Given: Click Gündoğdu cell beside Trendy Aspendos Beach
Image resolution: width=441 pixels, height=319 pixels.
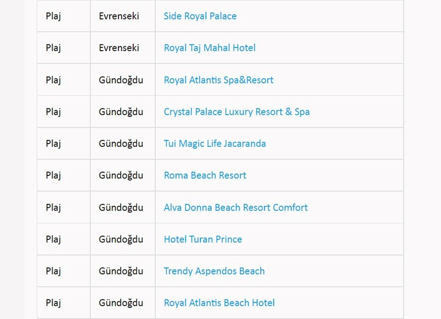Looking at the screenshot, I should coord(121,271).
